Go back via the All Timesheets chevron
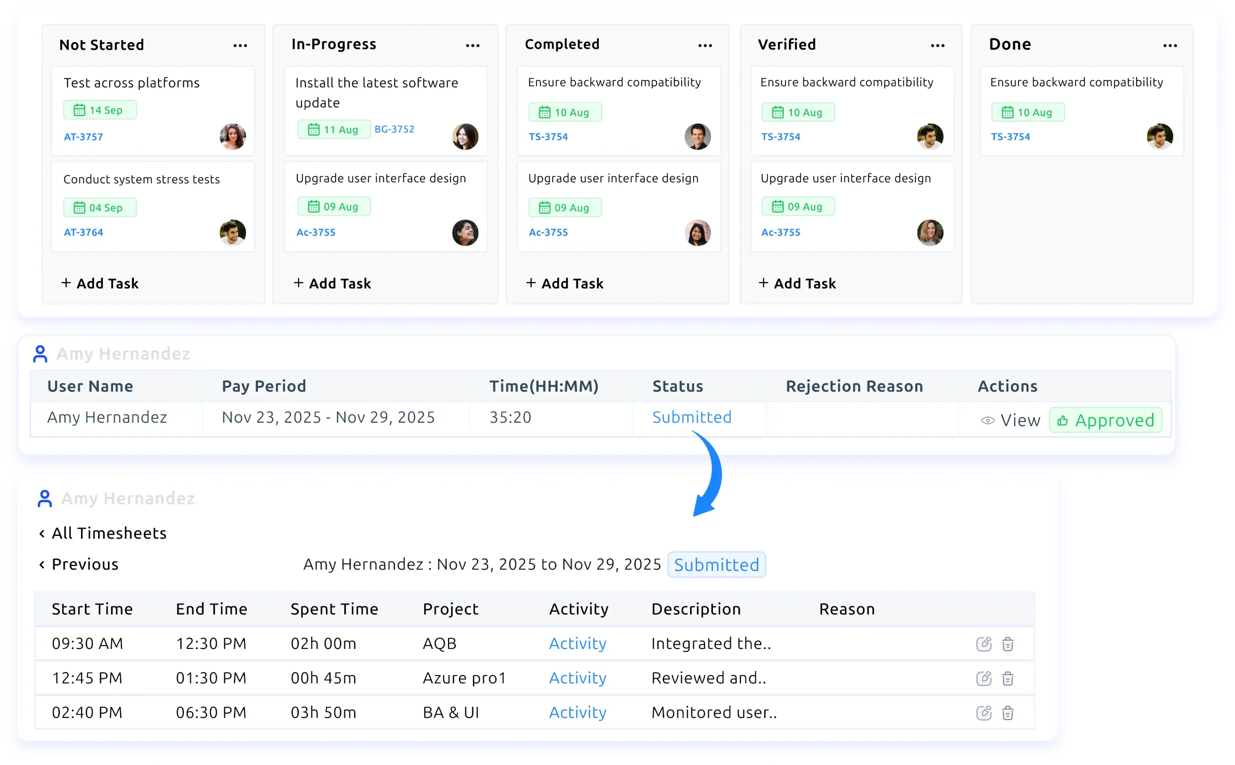 pyautogui.click(x=42, y=533)
